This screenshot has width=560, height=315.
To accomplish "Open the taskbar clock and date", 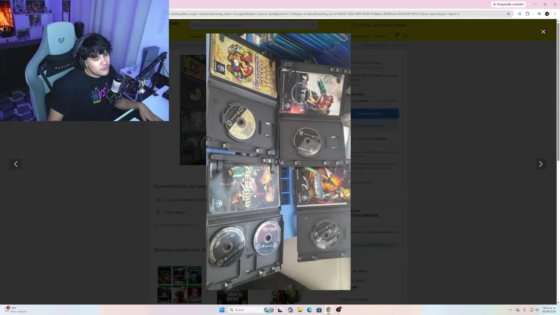I will (x=549, y=310).
